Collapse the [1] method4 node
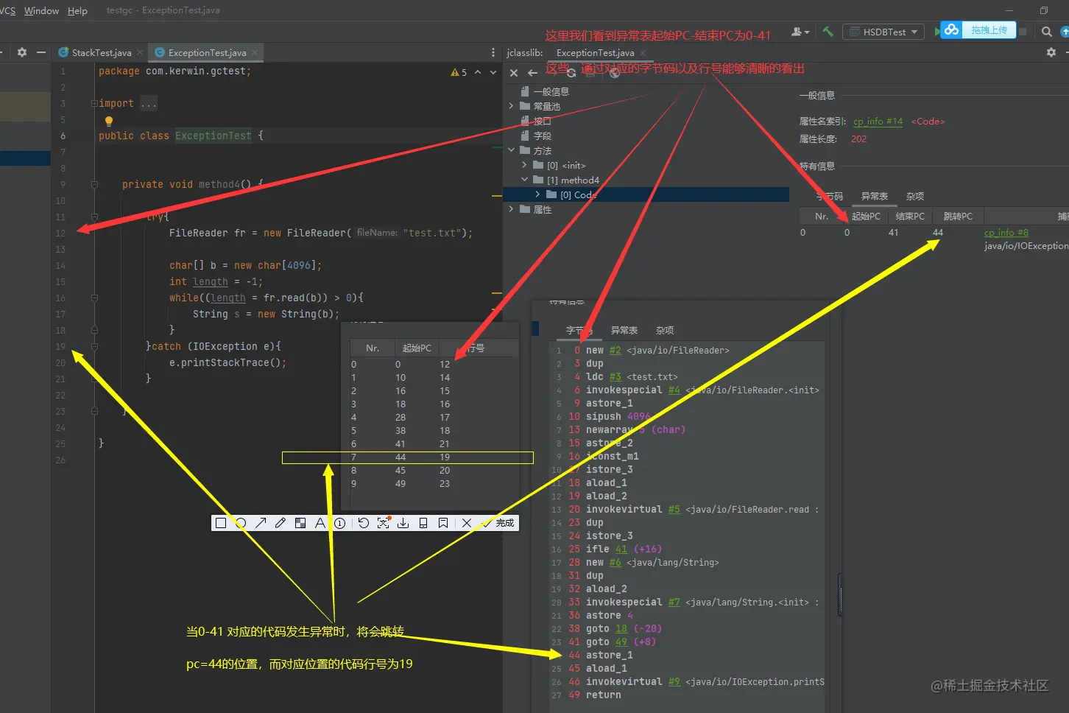Screen dimensions: 1069x713 tap(524, 180)
